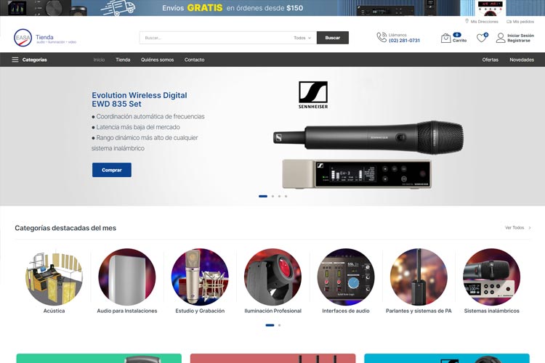The image size is (545, 363).
Task: Select the first hero carousel indicator
Action: point(263,196)
